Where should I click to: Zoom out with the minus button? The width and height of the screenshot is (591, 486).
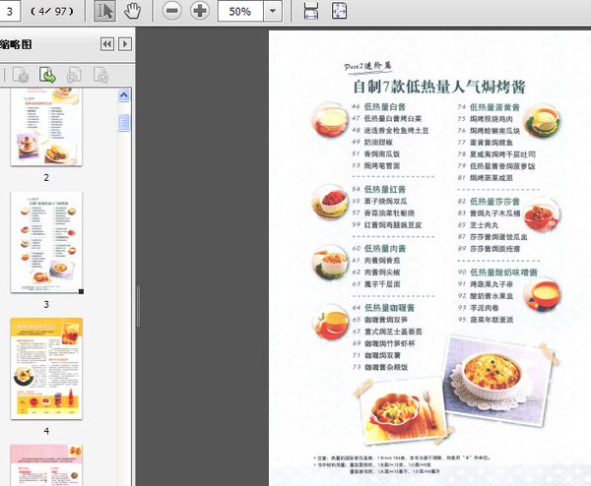[x=171, y=11]
